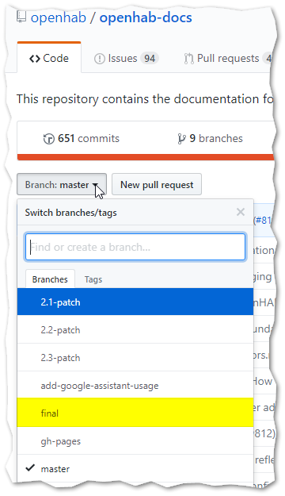Close the Switch branches/tags popup

click(x=241, y=212)
